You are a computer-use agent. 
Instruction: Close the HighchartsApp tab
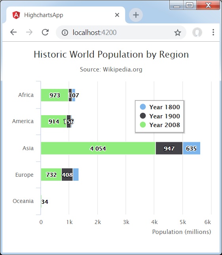(x=117, y=15)
